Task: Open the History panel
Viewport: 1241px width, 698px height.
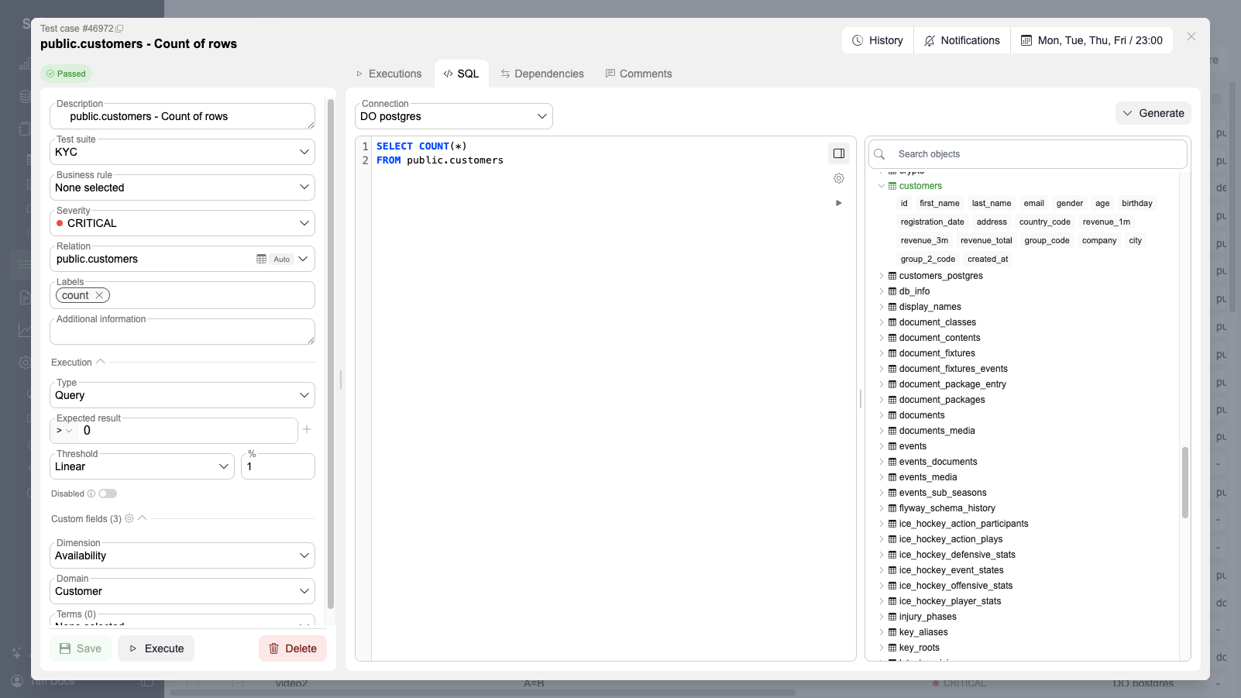Action: click(878, 40)
